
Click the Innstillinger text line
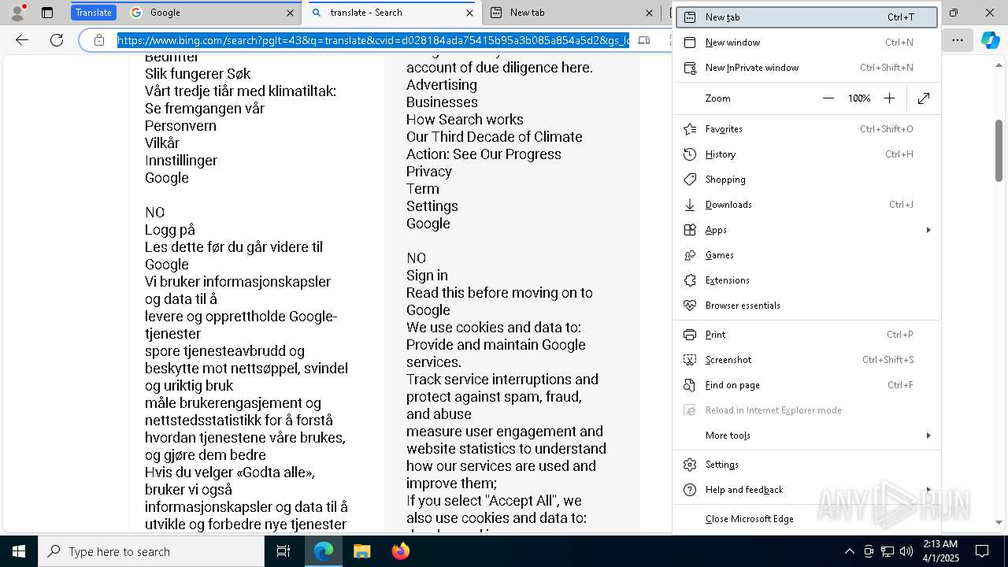[x=181, y=161]
